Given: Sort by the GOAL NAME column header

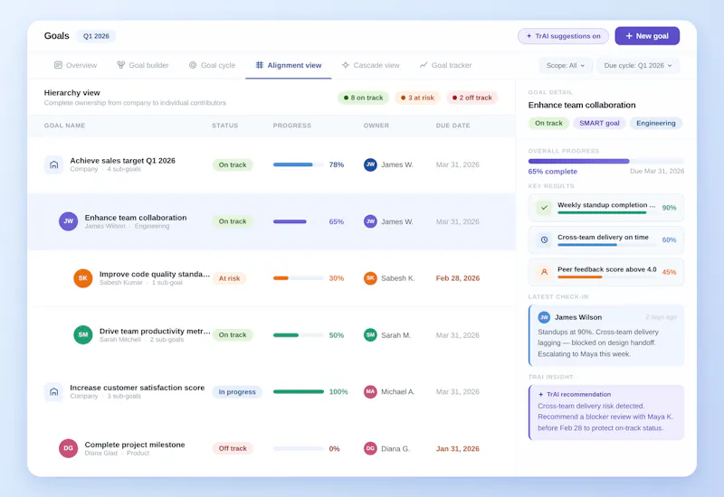Looking at the screenshot, I should [64, 126].
